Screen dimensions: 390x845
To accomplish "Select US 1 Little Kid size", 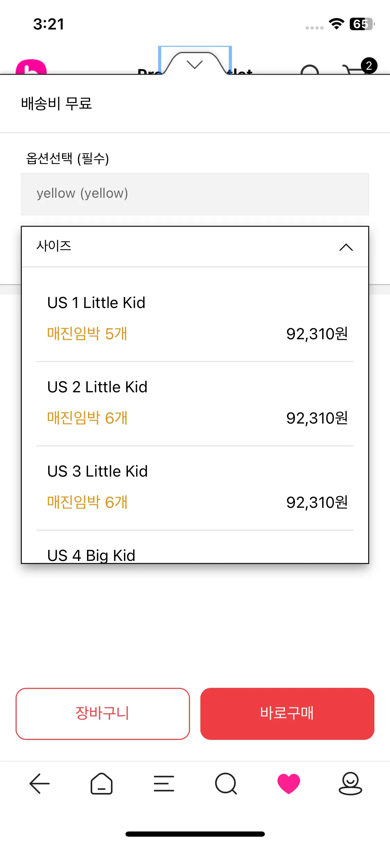I will 195,317.
